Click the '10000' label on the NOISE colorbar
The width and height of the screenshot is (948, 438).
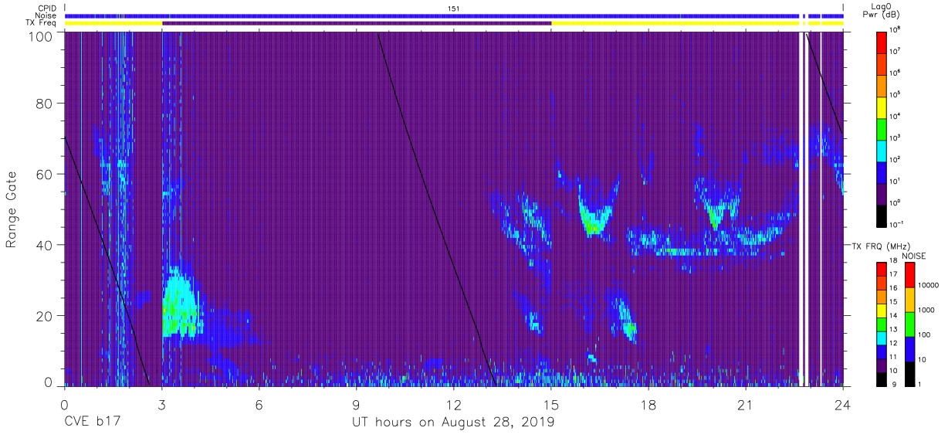[x=929, y=287]
